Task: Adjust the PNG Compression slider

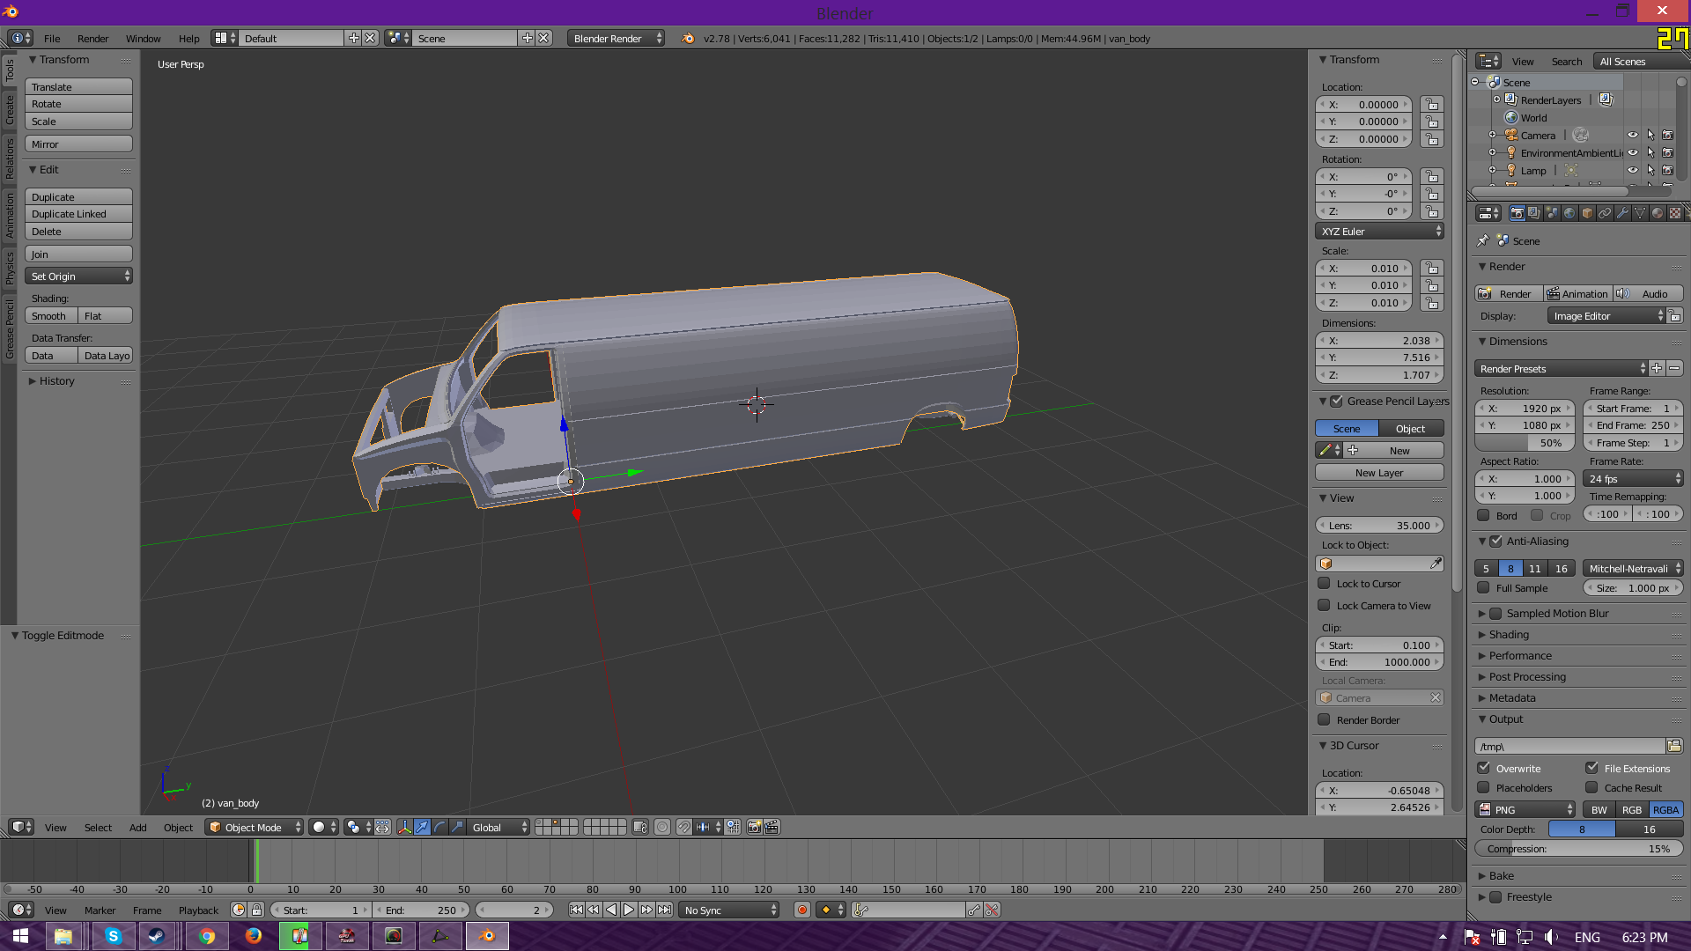Action: click(x=1578, y=849)
